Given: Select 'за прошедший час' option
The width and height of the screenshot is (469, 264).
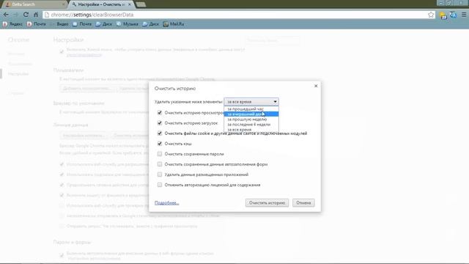Looking at the screenshot, I should pos(251,109).
